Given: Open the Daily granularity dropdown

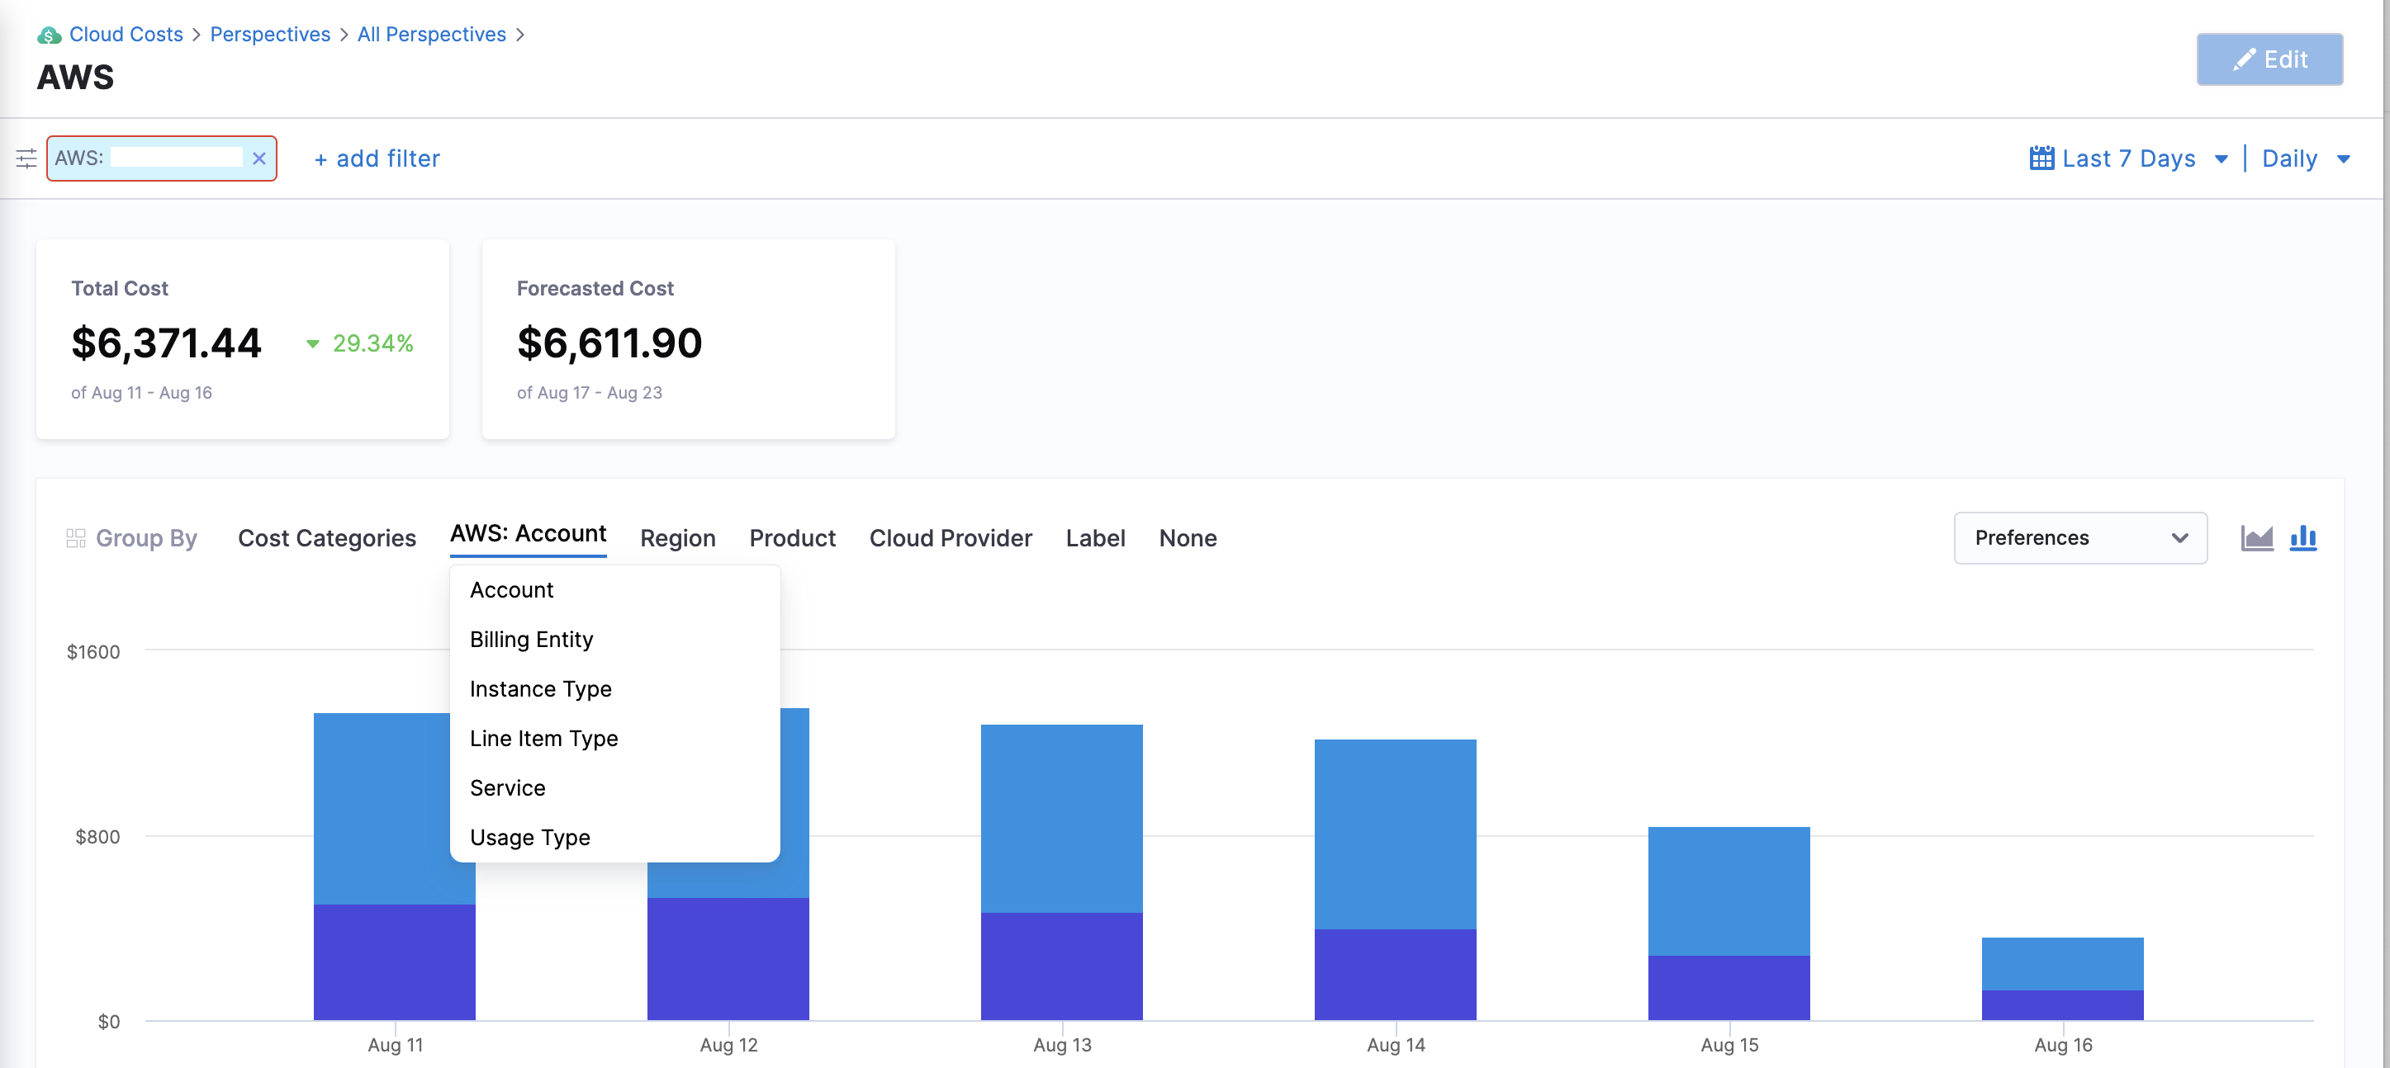Looking at the screenshot, I should (2305, 158).
